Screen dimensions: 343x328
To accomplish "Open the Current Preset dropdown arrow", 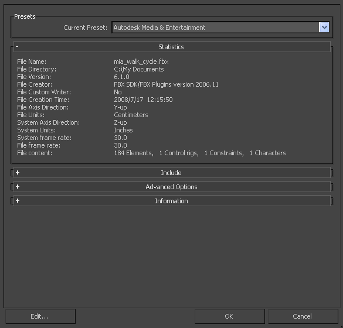I will [324, 28].
